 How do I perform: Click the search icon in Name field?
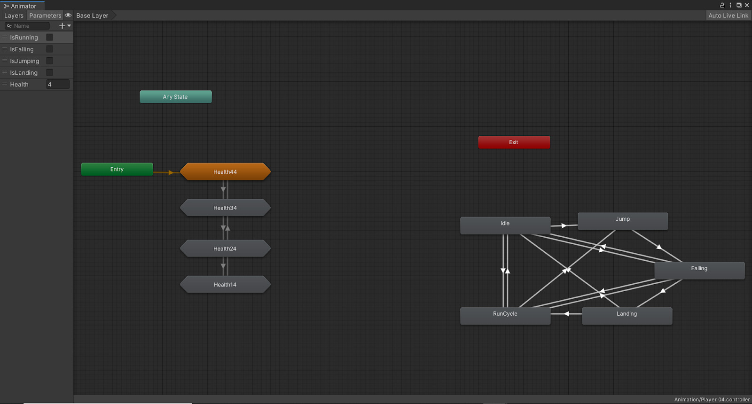(x=9, y=26)
